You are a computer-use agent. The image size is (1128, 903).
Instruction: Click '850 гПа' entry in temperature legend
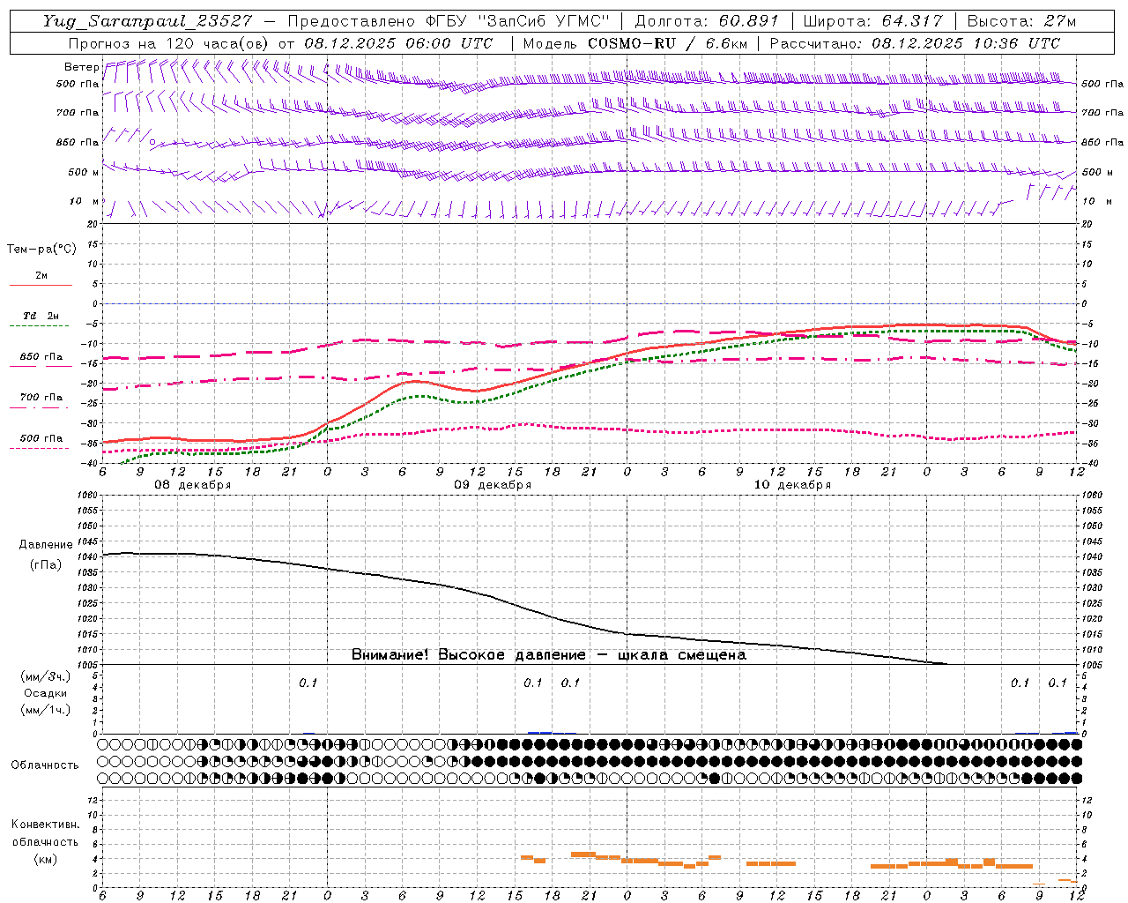click(41, 357)
